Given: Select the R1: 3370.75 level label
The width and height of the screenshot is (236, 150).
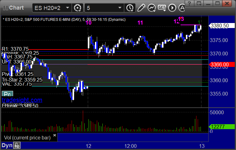Looking at the screenshot, I should point(15,49).
